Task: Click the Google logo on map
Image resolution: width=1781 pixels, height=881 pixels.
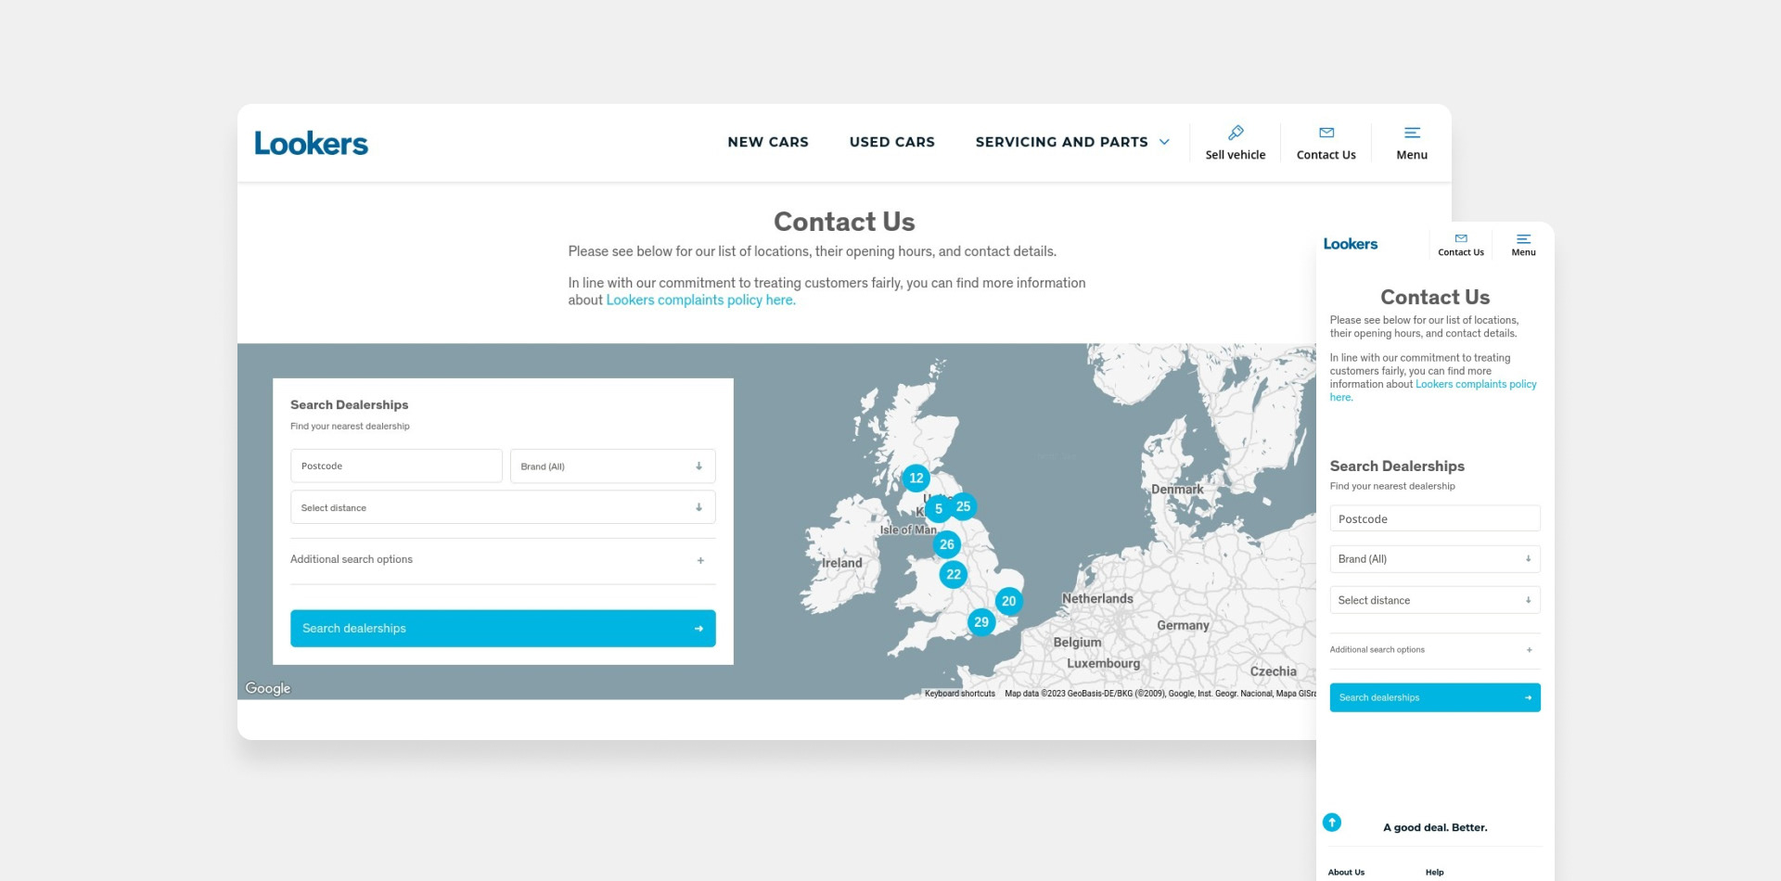Action: click(x=268, y=688)
